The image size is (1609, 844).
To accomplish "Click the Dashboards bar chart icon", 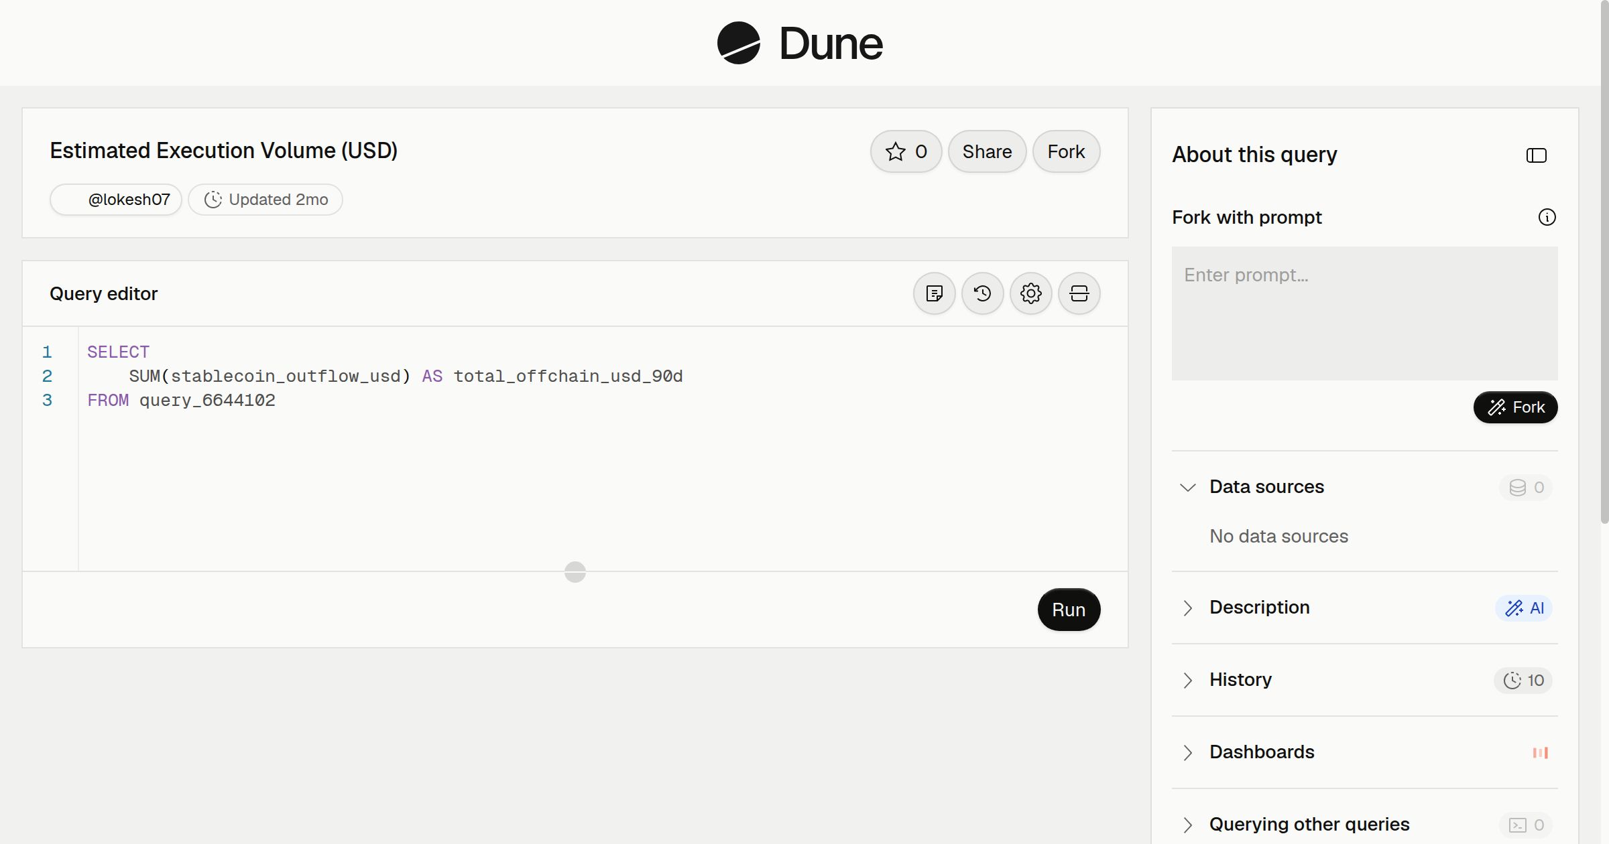I will click(x=1541, y=753).
